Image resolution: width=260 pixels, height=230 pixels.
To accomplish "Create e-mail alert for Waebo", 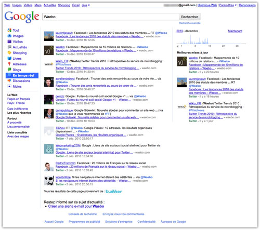I will click(76, 206).
